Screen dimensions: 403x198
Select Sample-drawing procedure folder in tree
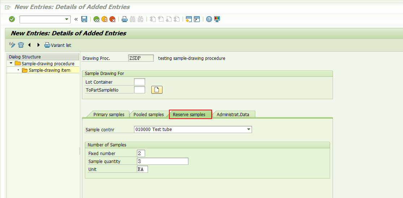(45, 64)
